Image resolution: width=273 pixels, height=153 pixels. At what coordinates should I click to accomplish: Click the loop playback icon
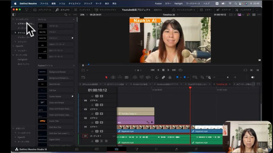(x=180, y=70)
